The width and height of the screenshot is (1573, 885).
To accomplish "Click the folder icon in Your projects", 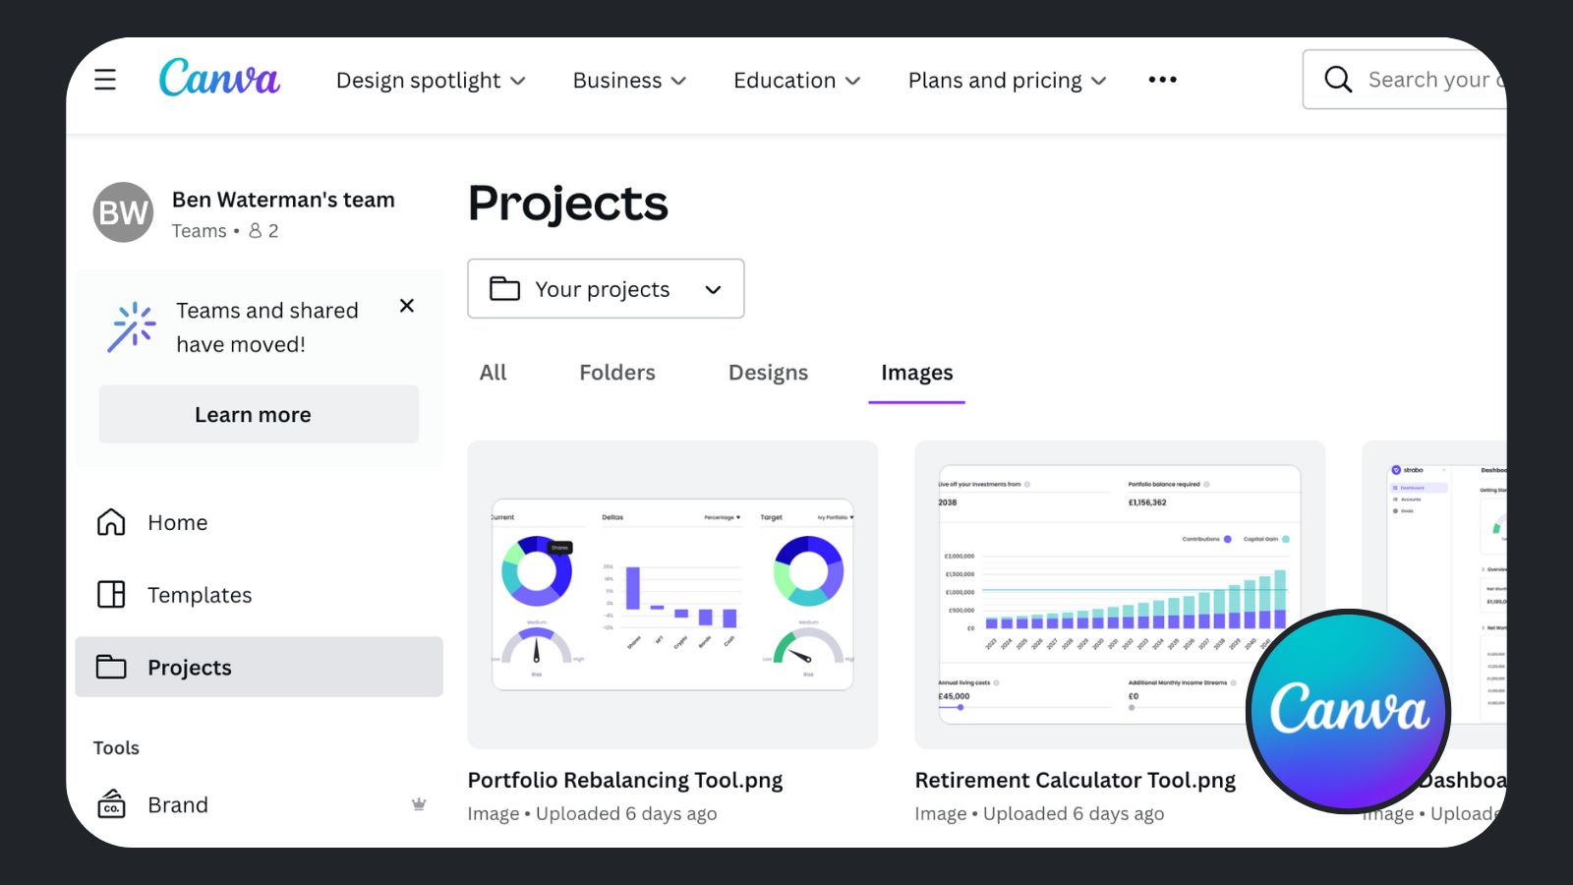I will [x=504, y=288].
